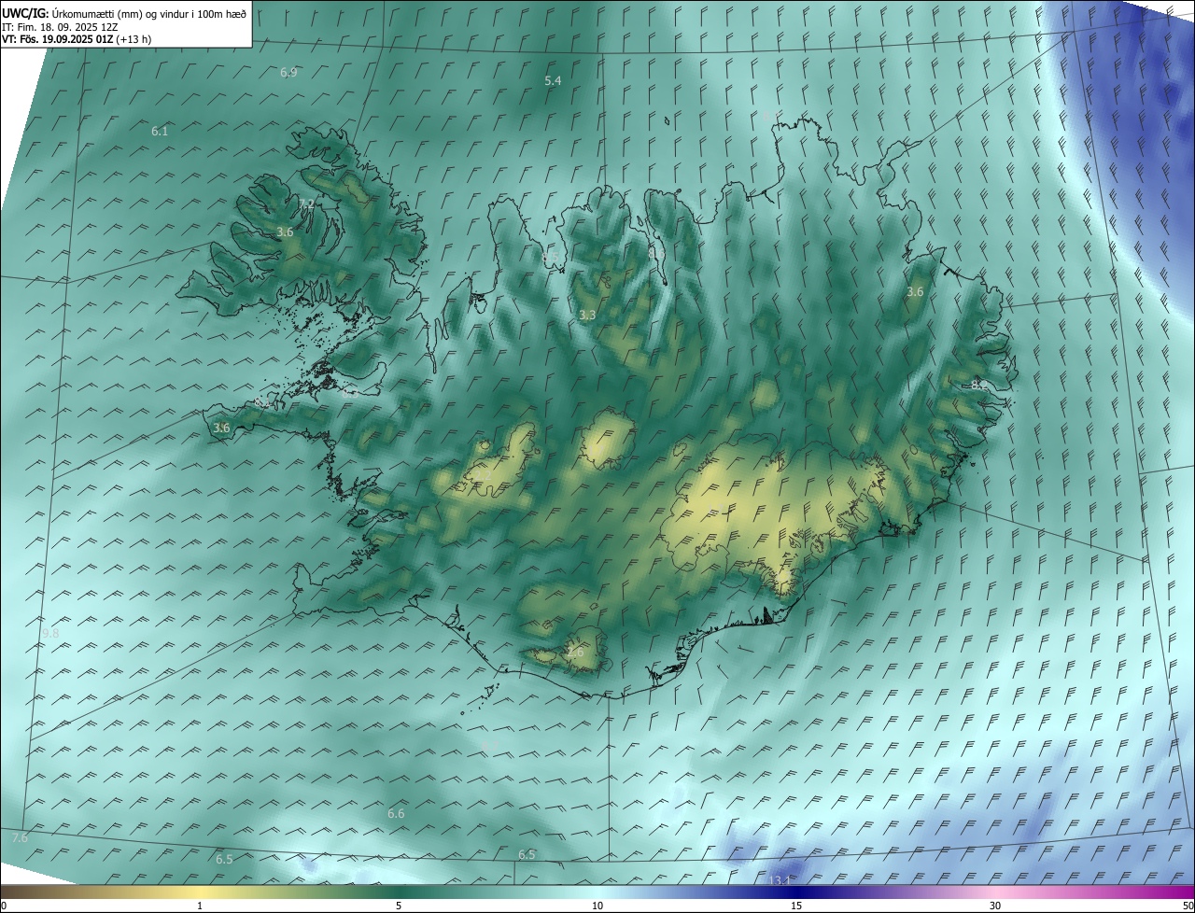Click the '30' tick on the color scale

coord(995,906)
